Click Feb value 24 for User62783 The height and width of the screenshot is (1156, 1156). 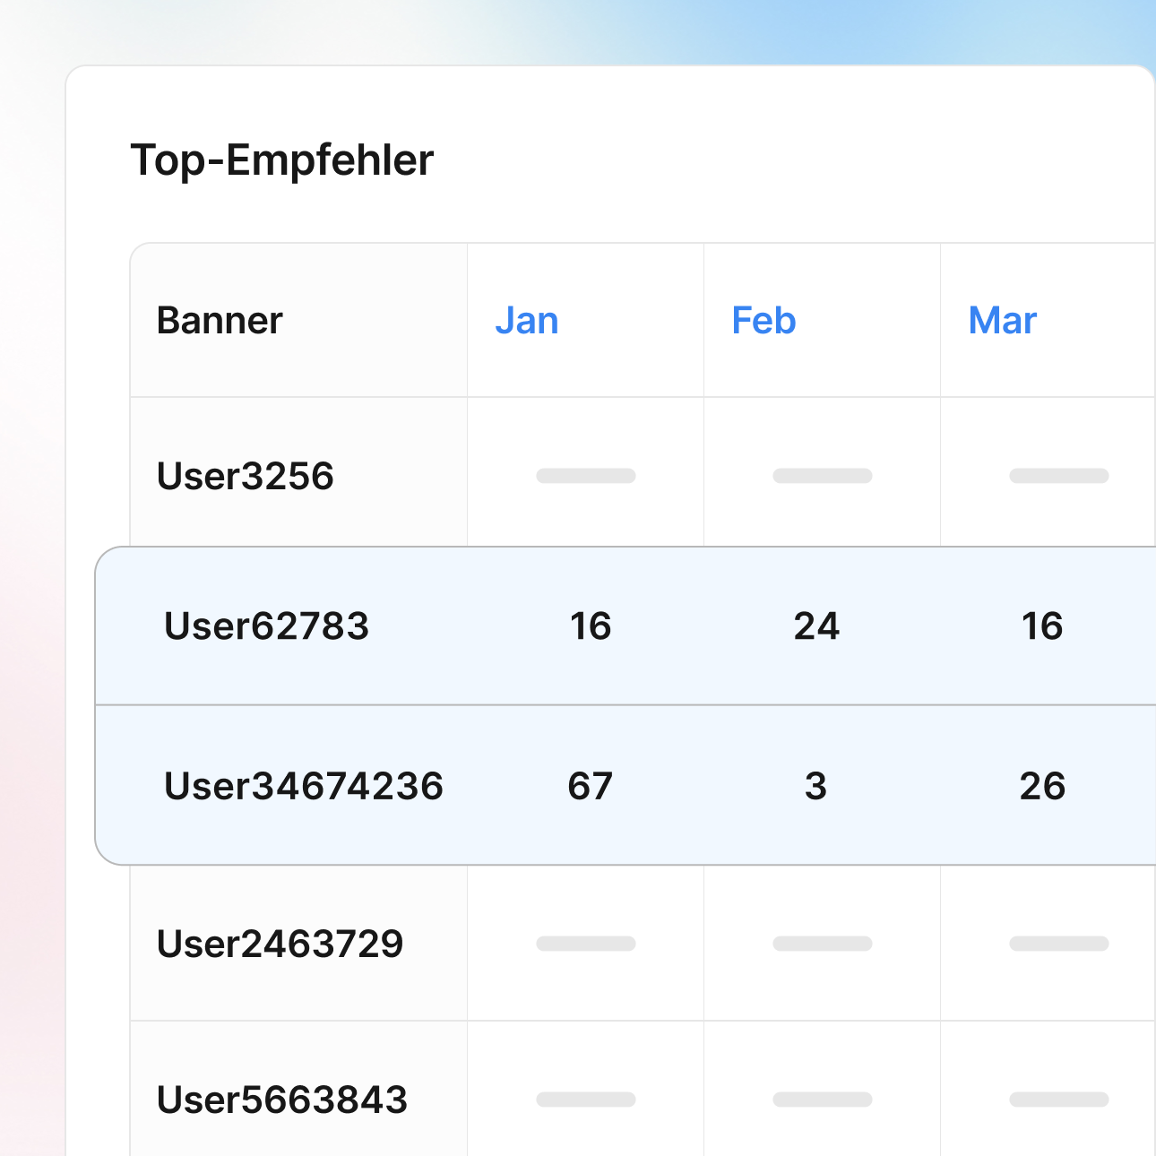tap(816, 626)
